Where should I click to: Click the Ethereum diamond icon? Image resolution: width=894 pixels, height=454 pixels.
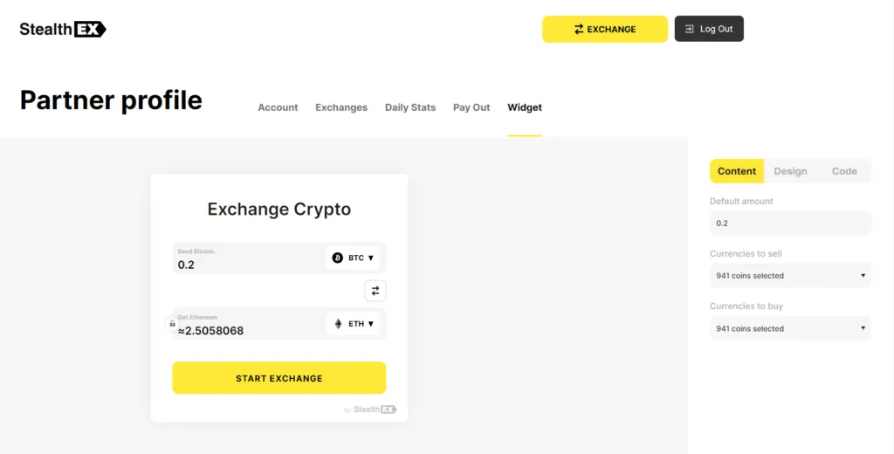coord(338,324)
